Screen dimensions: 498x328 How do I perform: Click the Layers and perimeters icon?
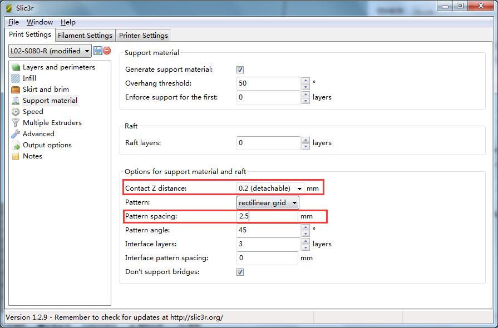point(16,67)
